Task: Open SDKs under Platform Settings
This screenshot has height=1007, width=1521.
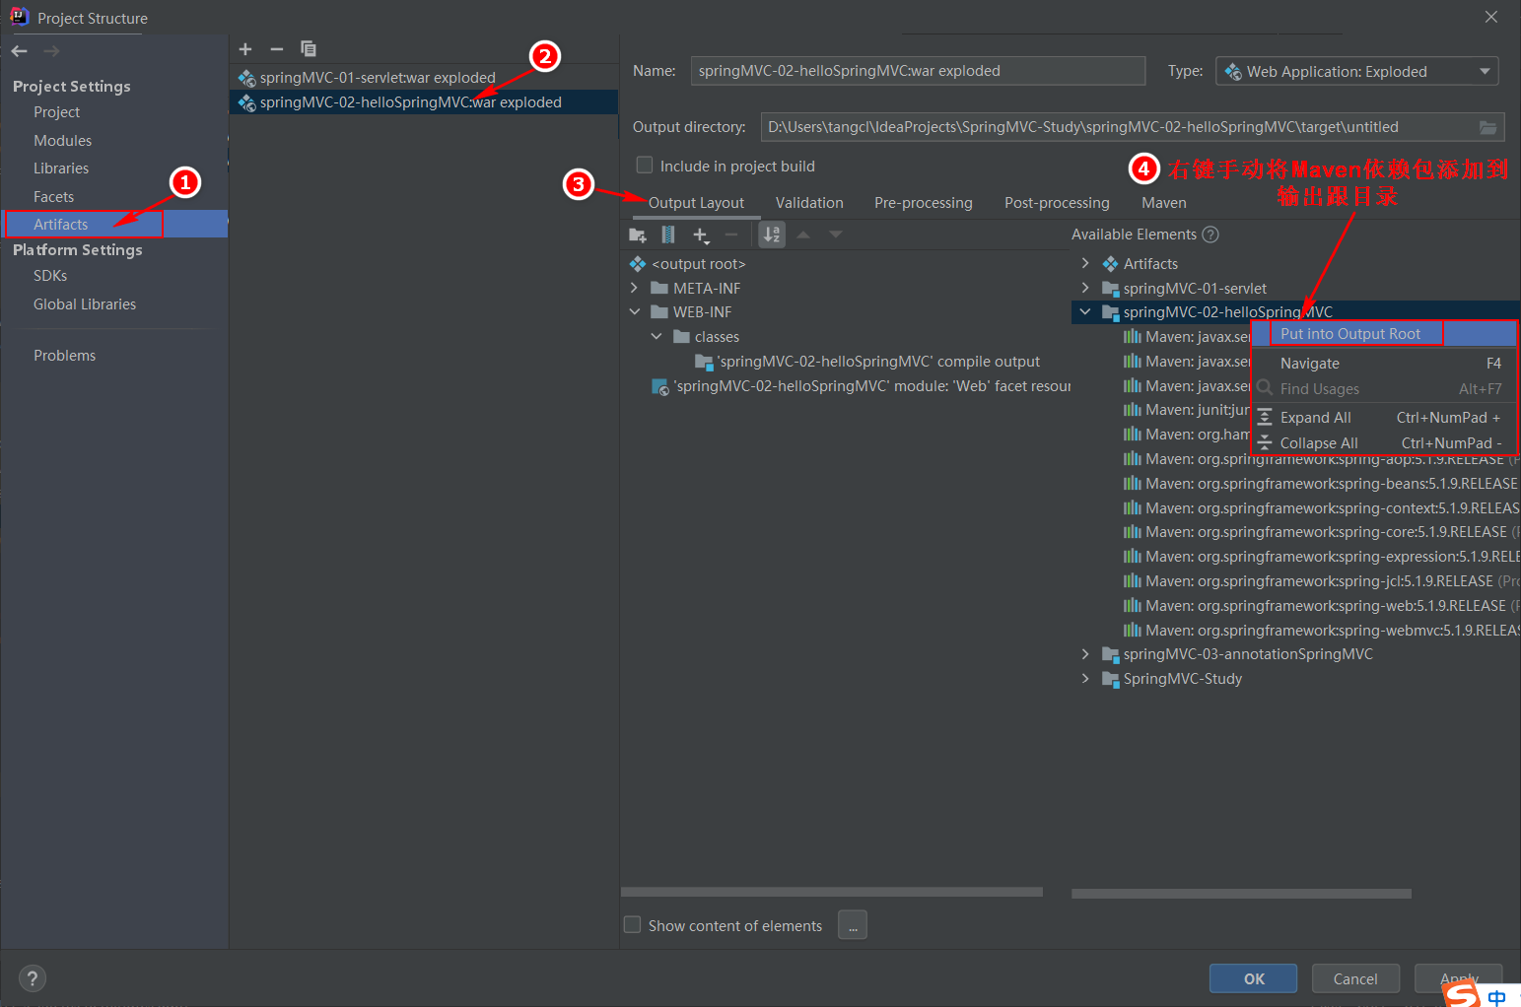Action: pyautogui.click(x=50, y=276)
